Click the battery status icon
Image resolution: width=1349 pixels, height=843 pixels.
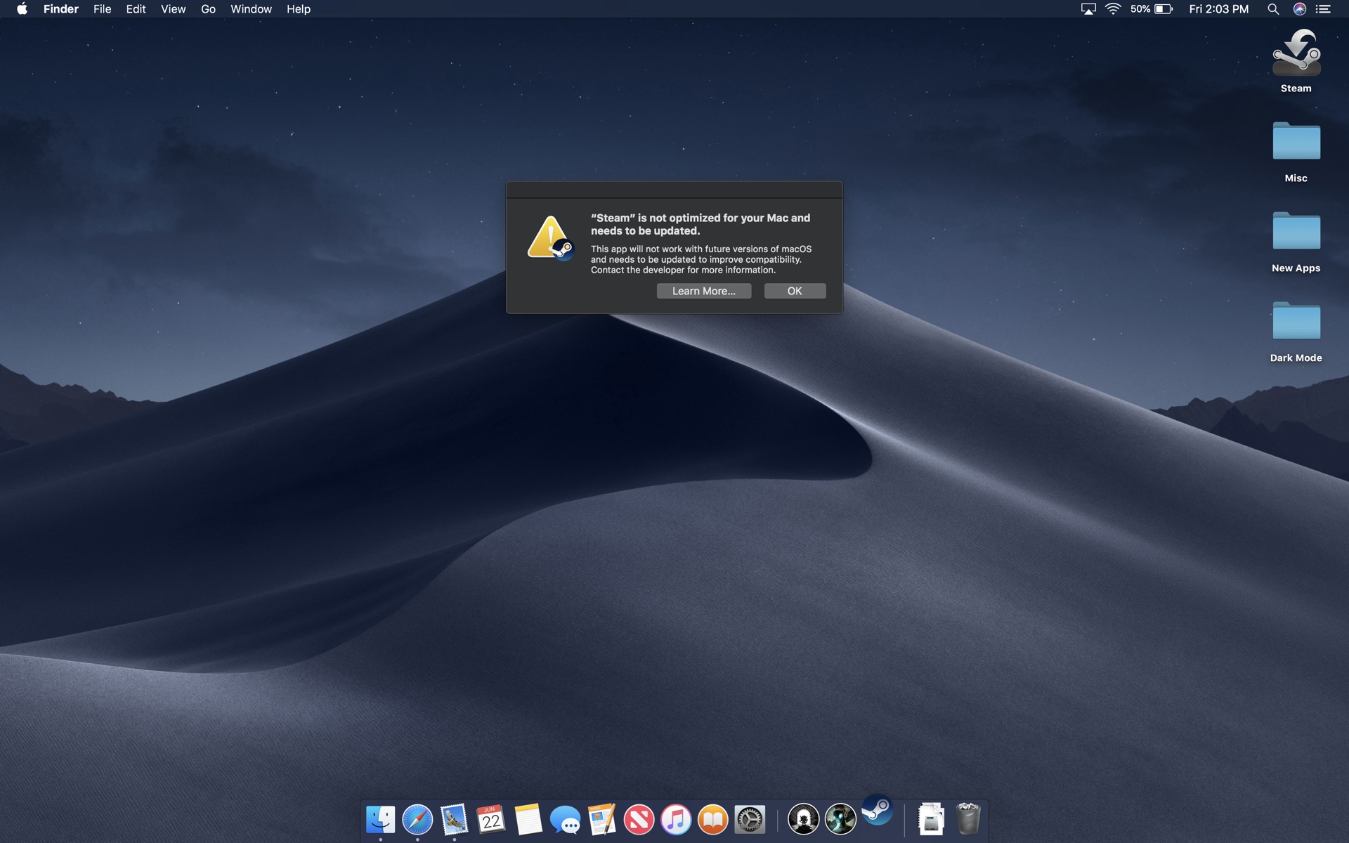[1164, 9]
